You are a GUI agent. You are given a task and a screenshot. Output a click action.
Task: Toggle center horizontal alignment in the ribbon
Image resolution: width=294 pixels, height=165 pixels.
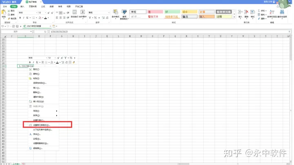point(60,18)
